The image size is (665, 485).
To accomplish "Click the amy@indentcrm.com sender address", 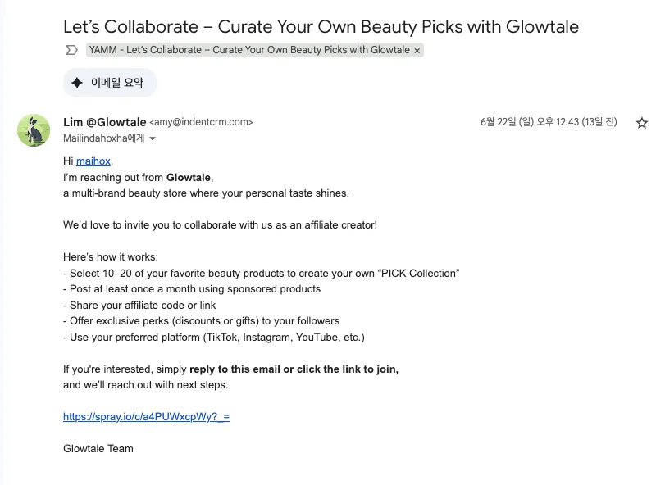I will pyautogui.click(x=201, y=123).
